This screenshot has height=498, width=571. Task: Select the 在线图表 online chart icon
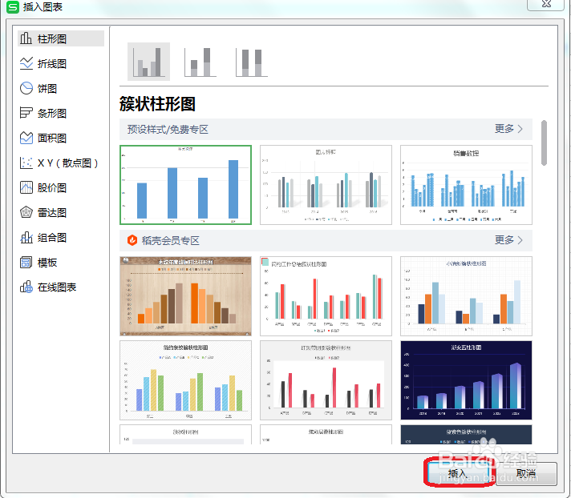(26, 287)
